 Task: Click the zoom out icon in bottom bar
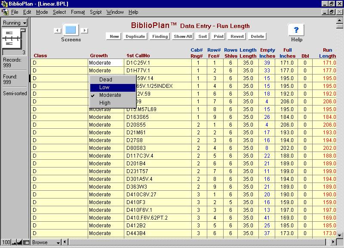coord(14,242)
